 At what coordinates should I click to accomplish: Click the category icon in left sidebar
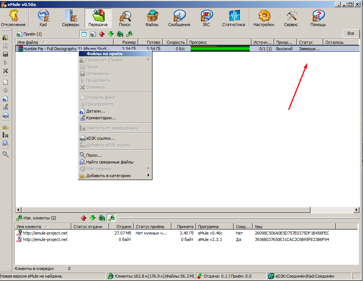(x=5, y=127)
